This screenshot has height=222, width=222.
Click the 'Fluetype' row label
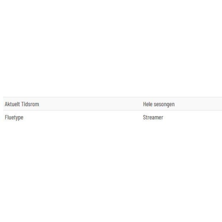(x=14, y=118)
